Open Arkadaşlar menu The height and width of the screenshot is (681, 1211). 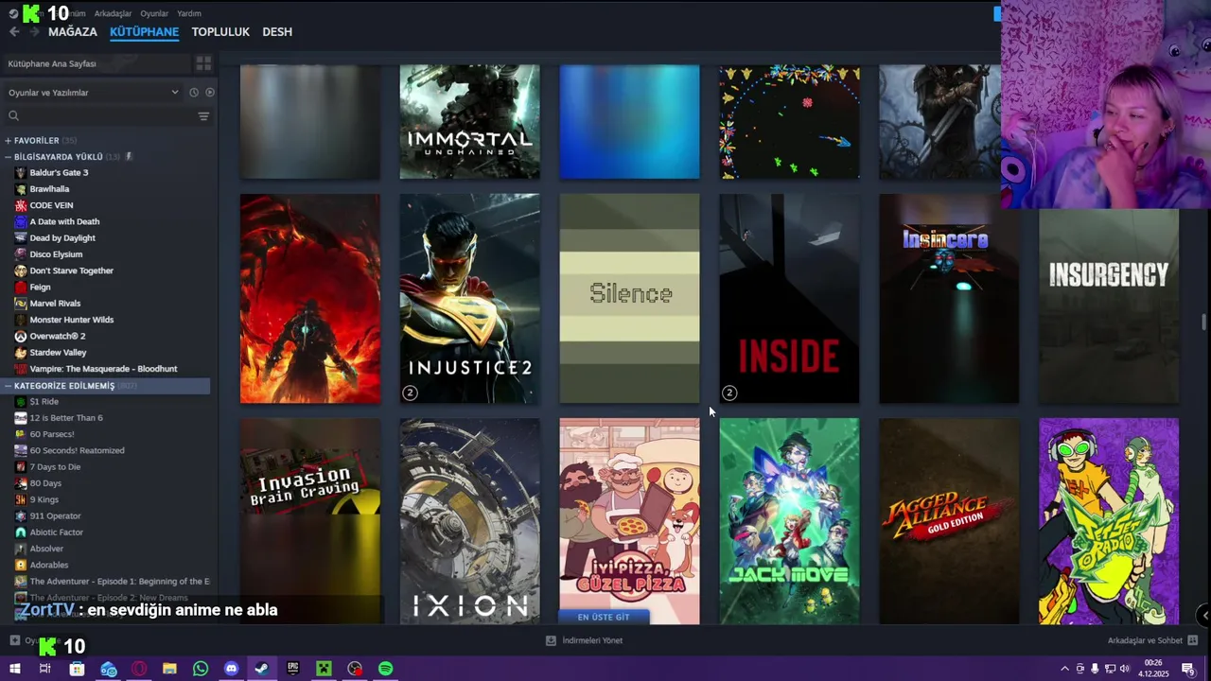(x=113, y=13)
